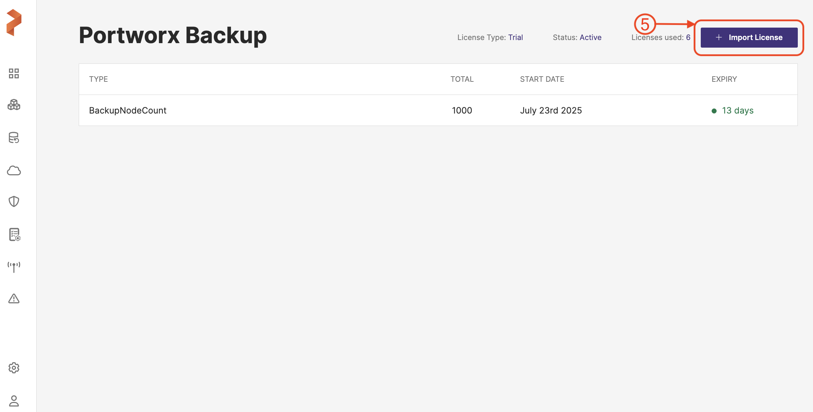Click the Portworx logo icon

coord(14,22)
